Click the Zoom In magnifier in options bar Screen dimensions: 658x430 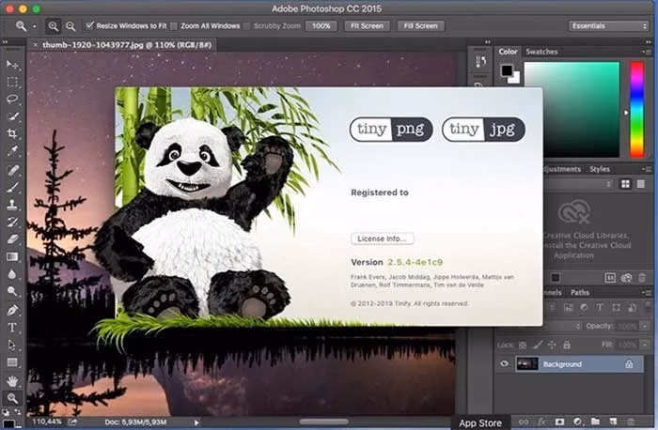click(x=53, y=26)
